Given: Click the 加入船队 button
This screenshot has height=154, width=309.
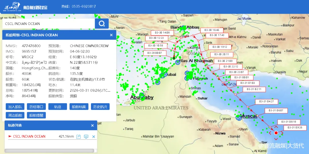Looking at the screenshot, I should pyautogui.click(x=15, y=107).
